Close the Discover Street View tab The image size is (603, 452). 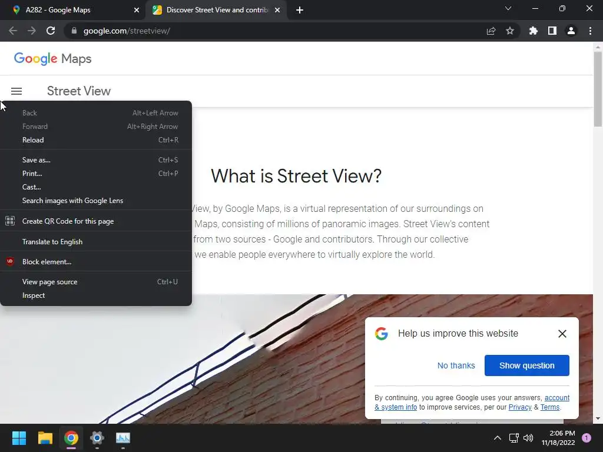pyautogui.click(x=277, y=10)
